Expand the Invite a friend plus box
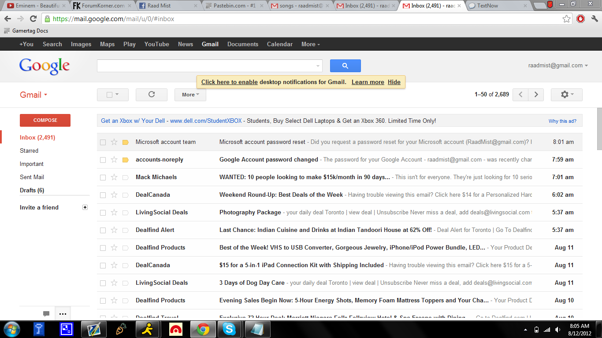 click(x=85, y=207)
